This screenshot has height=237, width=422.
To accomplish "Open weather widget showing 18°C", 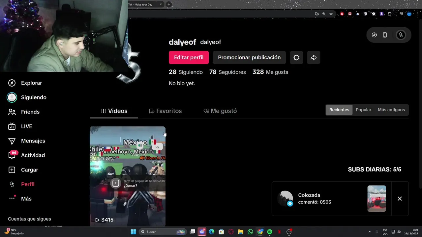I will 14,231.
